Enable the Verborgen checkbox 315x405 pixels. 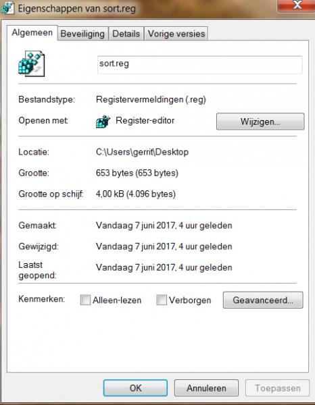[162, 300]
